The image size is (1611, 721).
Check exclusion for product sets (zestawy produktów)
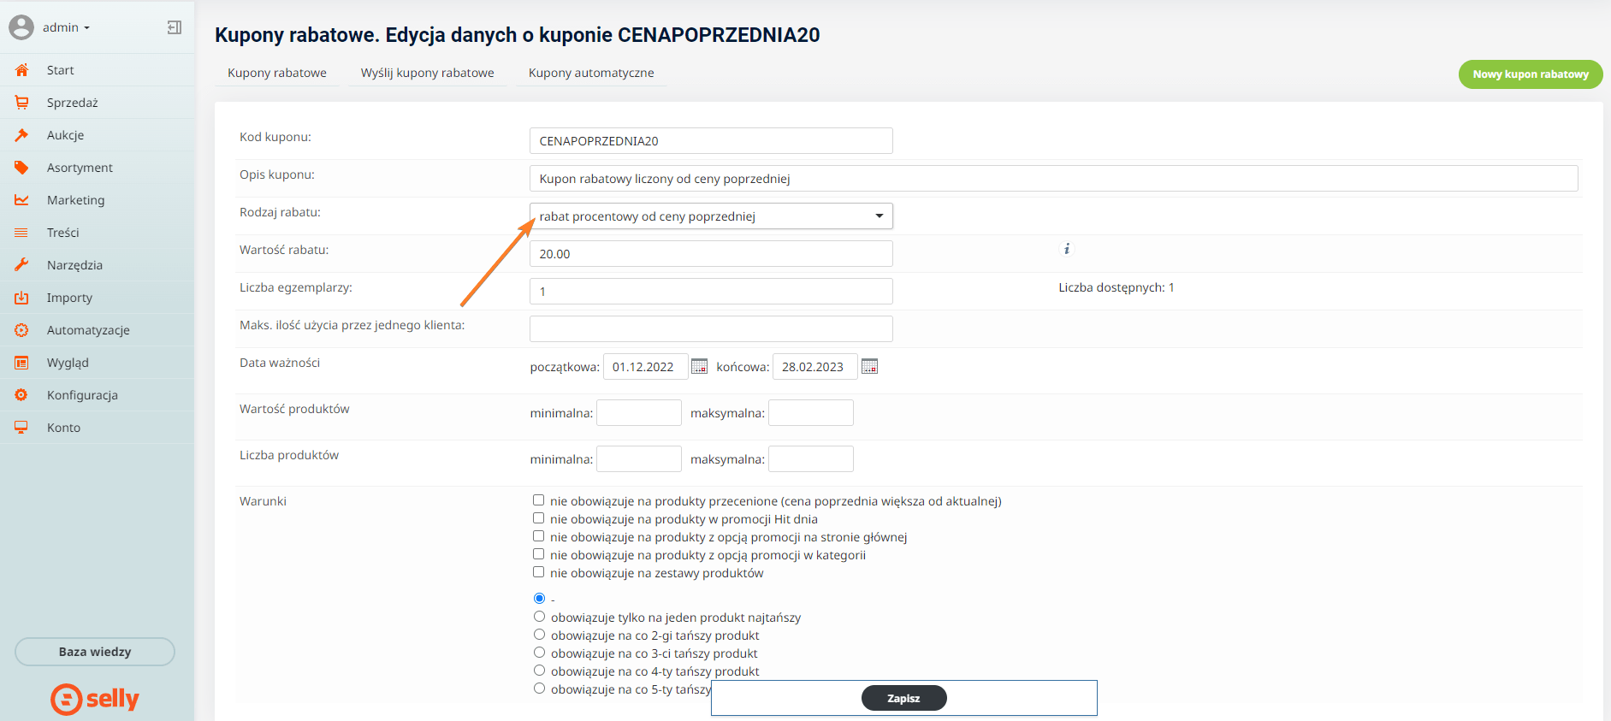click(538, 572)
